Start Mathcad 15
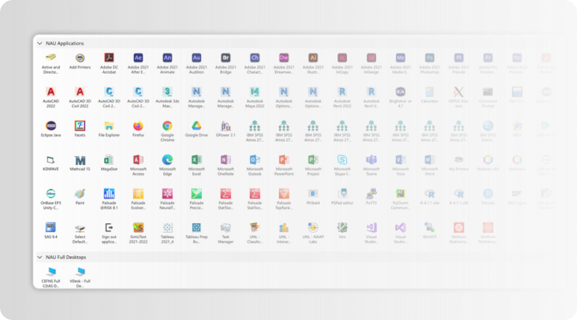The width and height of the screenshot is (577, 320). click(x=80, y=160)
